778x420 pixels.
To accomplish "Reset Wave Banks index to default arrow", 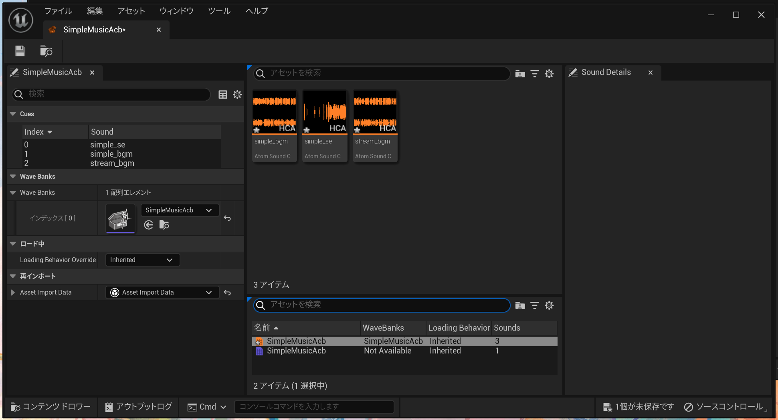I will 227,218.
